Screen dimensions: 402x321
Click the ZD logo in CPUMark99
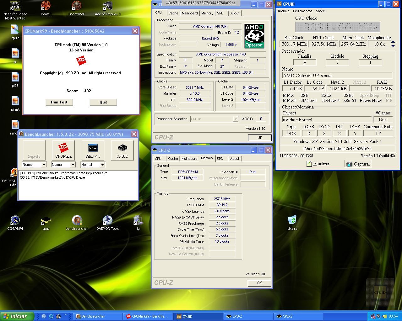(x=81, y=61)
